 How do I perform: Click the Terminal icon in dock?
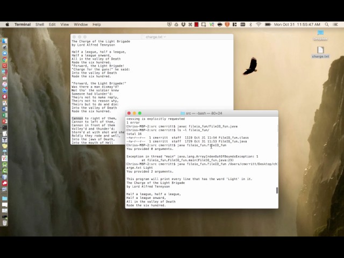click(5, 127)
